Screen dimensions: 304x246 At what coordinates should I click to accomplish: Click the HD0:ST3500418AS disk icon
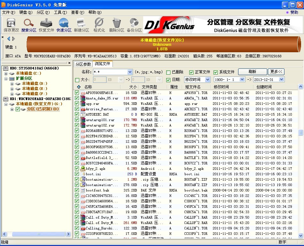click(x=6, y=68)
